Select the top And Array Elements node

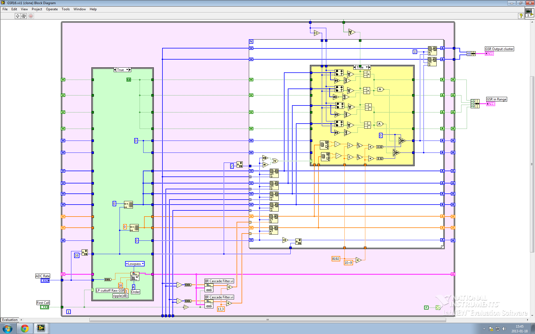[x=352, y=32]
